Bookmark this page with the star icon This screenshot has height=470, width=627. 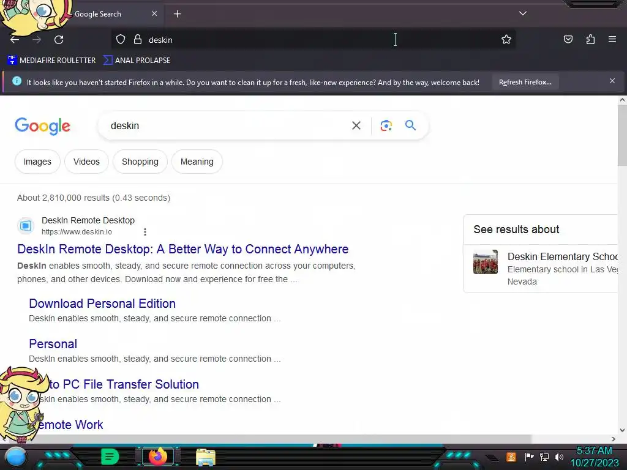506,40
